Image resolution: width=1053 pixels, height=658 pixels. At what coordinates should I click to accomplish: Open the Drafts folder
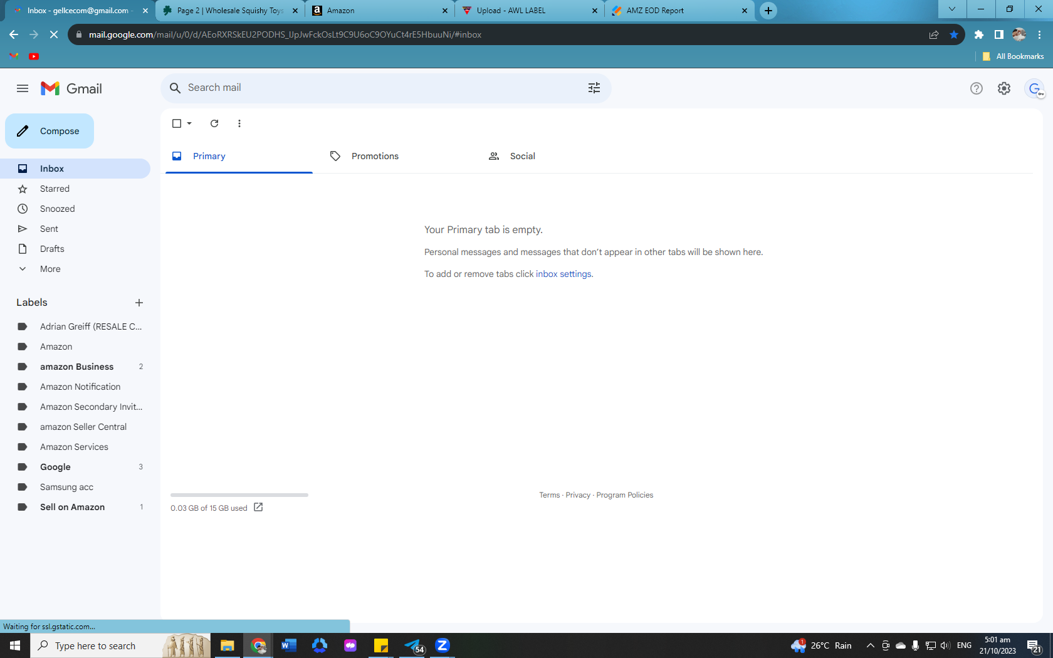(x=75, y=249)
